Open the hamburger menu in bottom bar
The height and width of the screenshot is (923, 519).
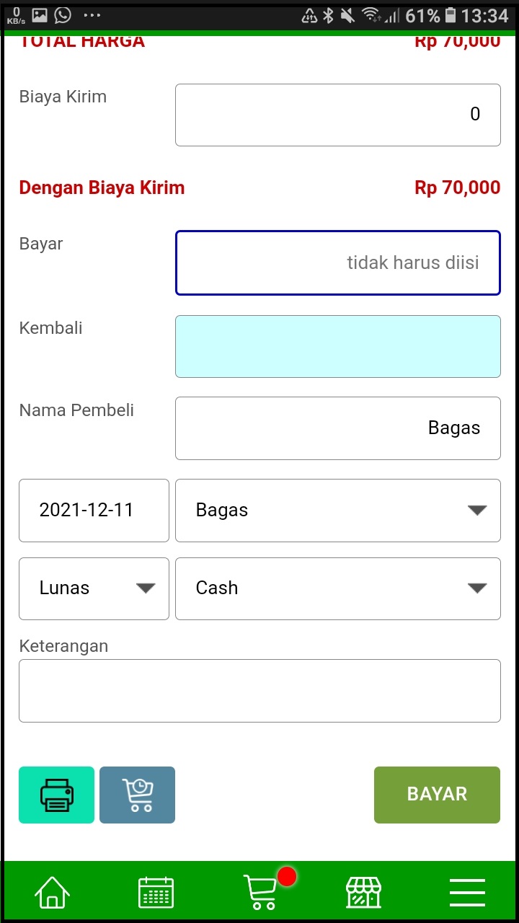coord(466,891)
